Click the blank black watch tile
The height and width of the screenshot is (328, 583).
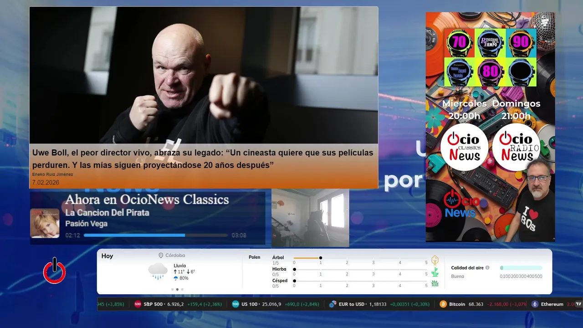pos(521,72)
